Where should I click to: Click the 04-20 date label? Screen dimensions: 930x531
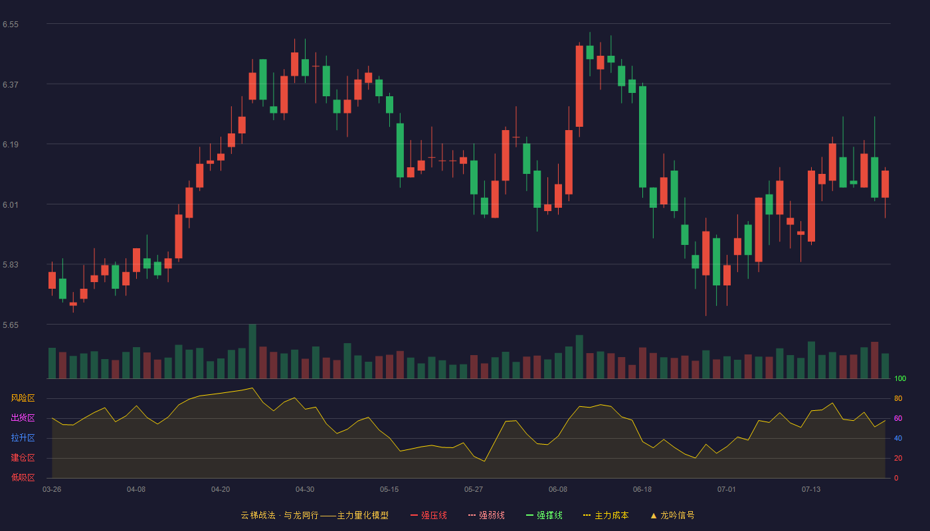pos(221,489)
